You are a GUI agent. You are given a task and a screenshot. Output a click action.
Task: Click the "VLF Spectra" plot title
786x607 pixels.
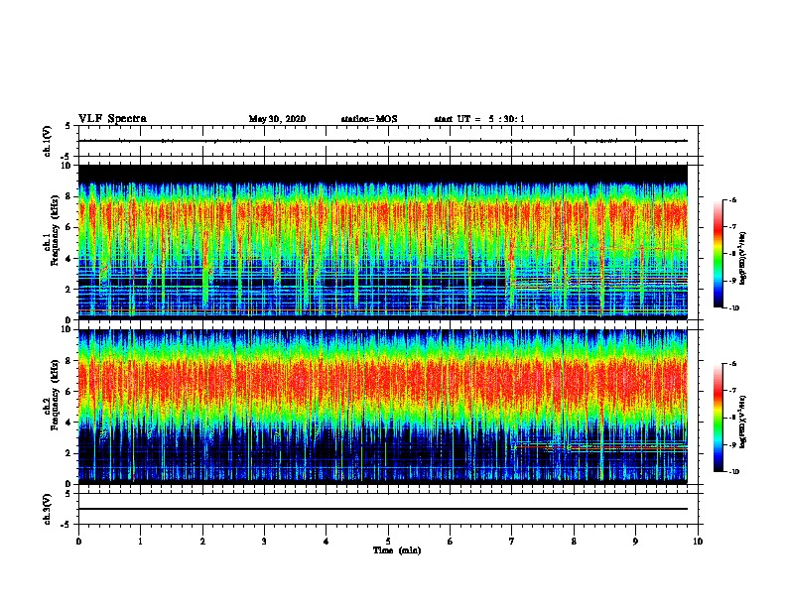[112, 119]
